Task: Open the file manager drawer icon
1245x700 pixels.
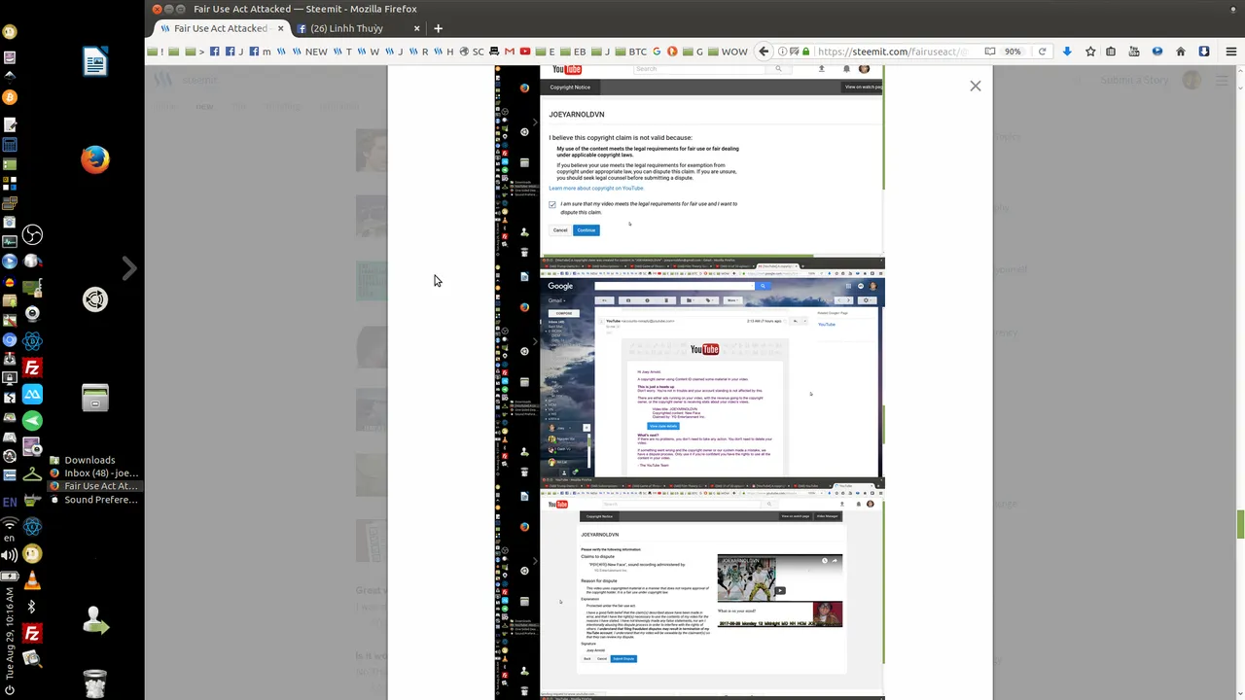Action: click(x=95, y=398)
